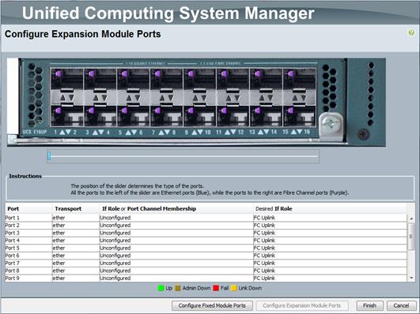Click the Finish button
Screen dimensions: 420x314
(x=369, y=305)
